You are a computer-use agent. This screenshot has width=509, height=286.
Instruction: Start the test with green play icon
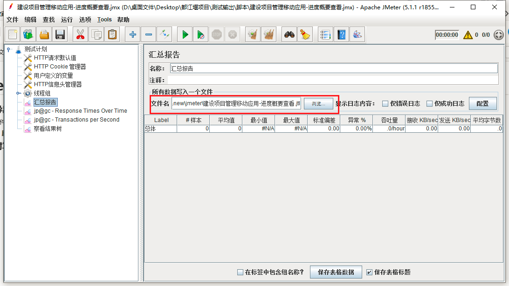tap(185, 34)
